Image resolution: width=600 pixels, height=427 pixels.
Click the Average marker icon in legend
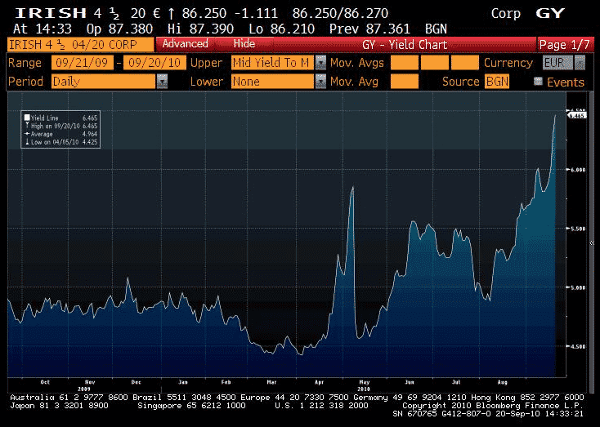[26, 134]
